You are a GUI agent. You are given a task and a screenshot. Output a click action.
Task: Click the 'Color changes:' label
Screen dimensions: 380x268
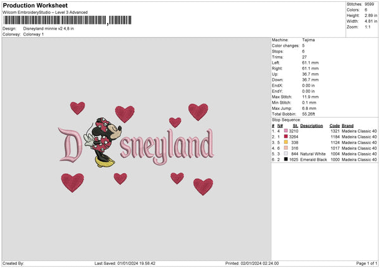coord(286,46)
